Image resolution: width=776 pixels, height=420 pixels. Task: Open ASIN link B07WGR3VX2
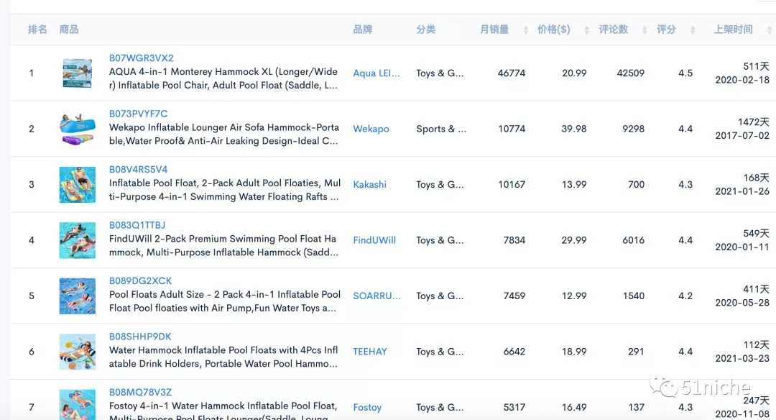(x=141, y=58)
